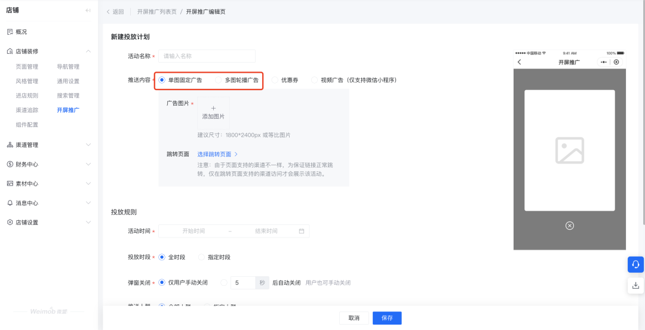645x330 pixels.
Task: Click the 消息中心 bell icon
Action: click(10, 203)
